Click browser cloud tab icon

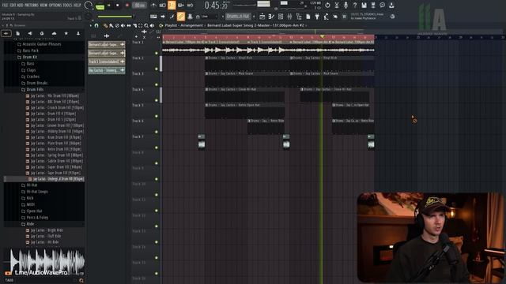click(54, 33)
